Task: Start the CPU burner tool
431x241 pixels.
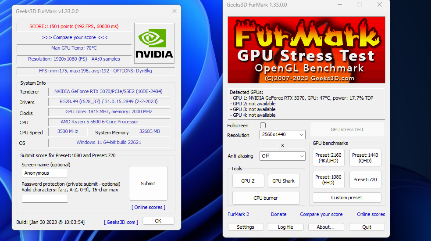Action: 266,198
